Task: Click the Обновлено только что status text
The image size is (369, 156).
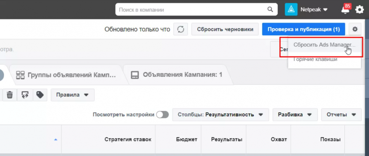Action: click(137, 29)
